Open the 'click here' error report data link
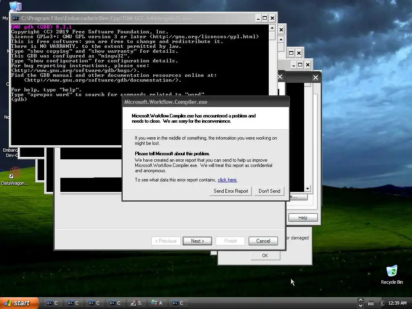 click(227, 180)
